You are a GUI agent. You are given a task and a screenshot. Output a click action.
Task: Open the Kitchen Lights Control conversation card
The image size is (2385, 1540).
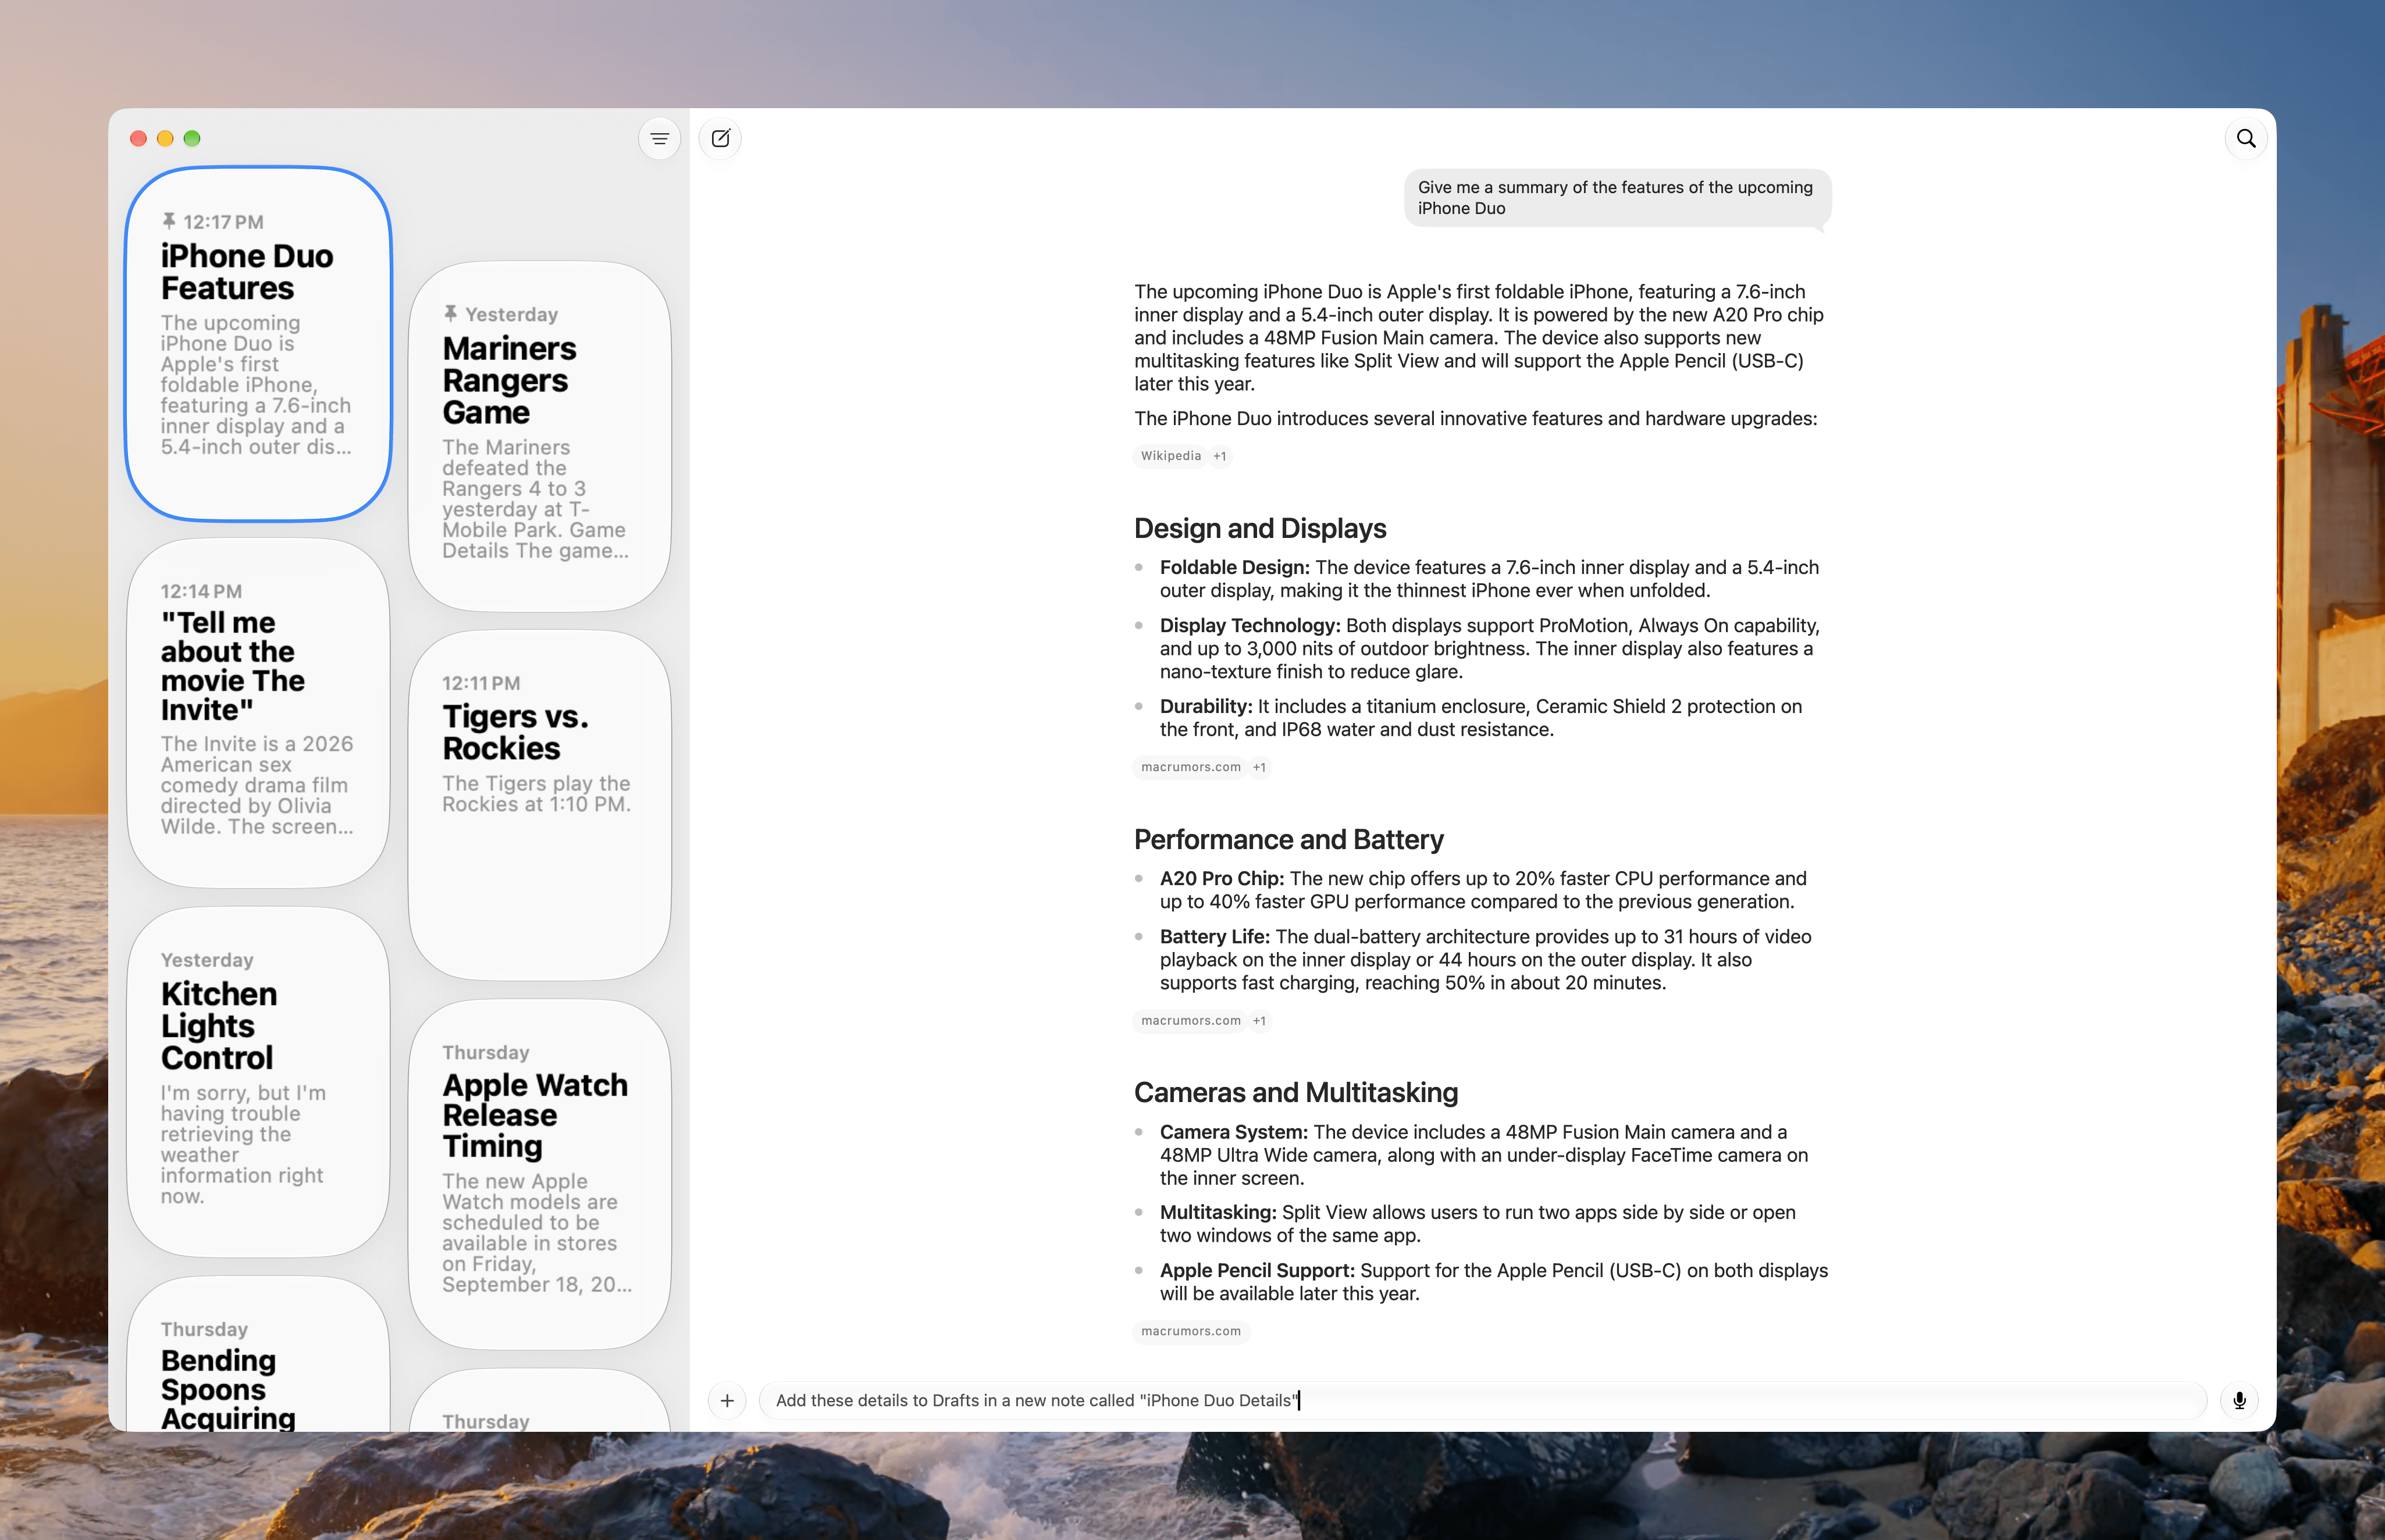(259, 1082)
